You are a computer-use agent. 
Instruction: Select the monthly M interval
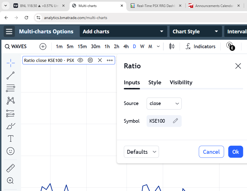pos(150,46)
